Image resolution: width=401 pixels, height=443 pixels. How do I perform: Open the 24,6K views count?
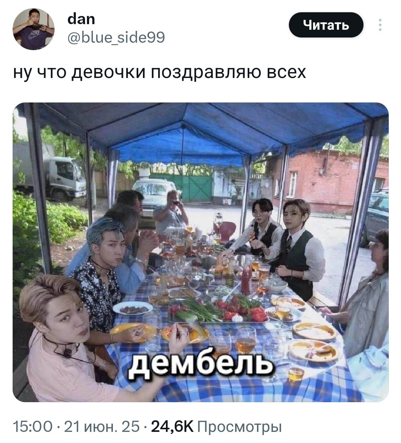click(172, 427)
